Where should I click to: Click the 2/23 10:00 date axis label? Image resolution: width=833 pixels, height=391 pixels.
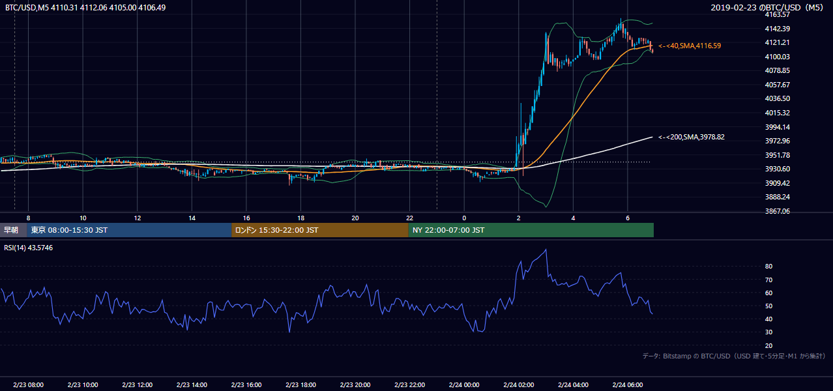(82, 385)
